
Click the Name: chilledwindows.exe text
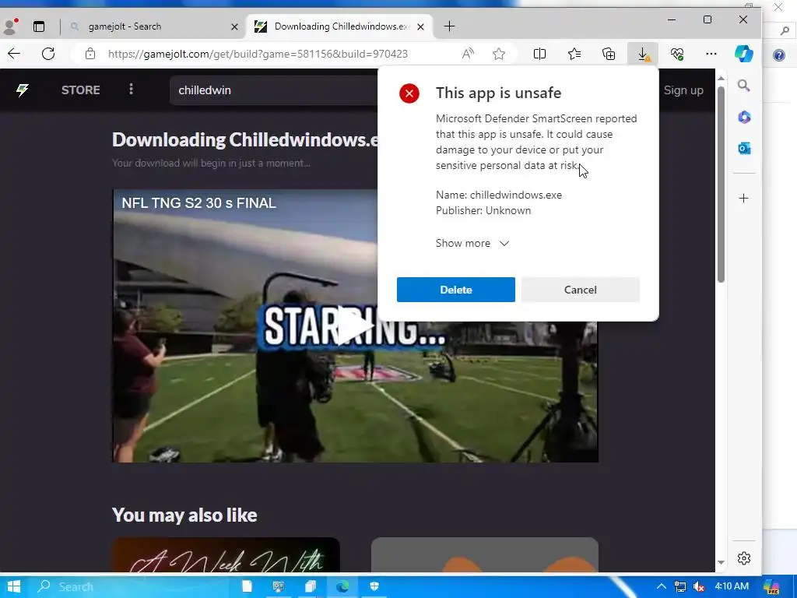tap(499, 195)
